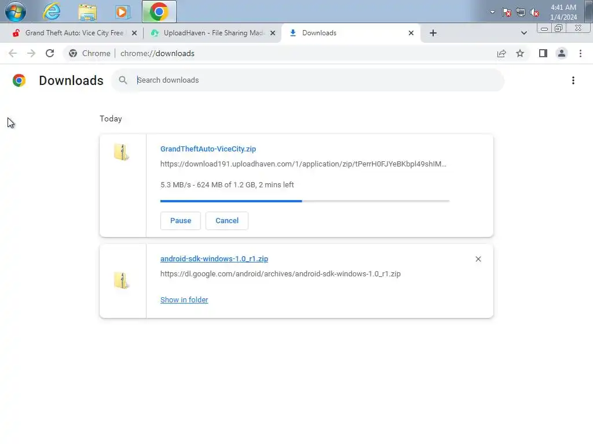Close the UploadHaven tab
593x444 pixels.
(273, 33)
